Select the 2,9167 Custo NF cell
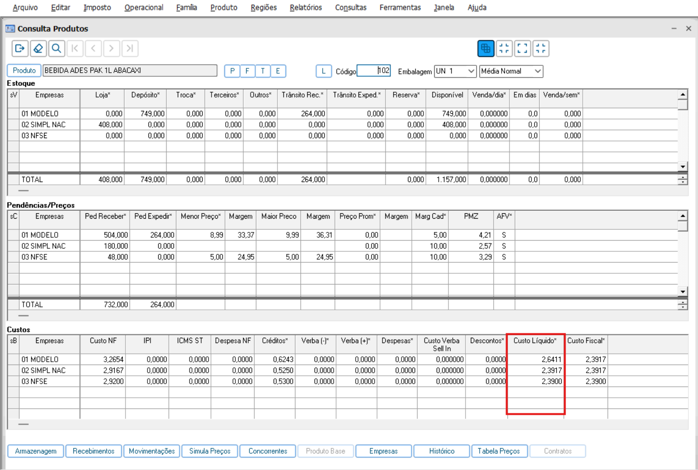Image resolution: width=698 pixels, height=470 pixels. click(103, 370)
